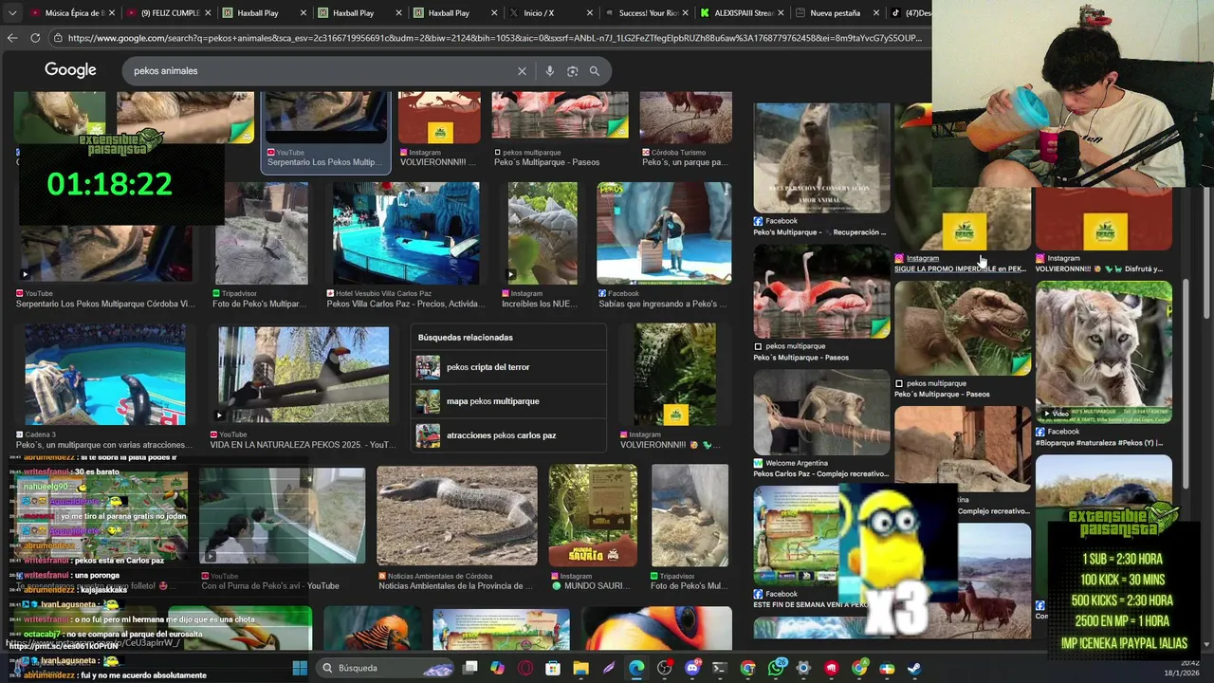Open 'Pekos Villa Carlos Paz - Precios' link
Viewport: 1214px width, 683px height.
[406, 304]
